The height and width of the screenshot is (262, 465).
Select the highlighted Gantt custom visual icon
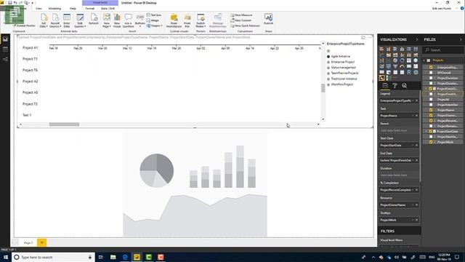(381, 78)
